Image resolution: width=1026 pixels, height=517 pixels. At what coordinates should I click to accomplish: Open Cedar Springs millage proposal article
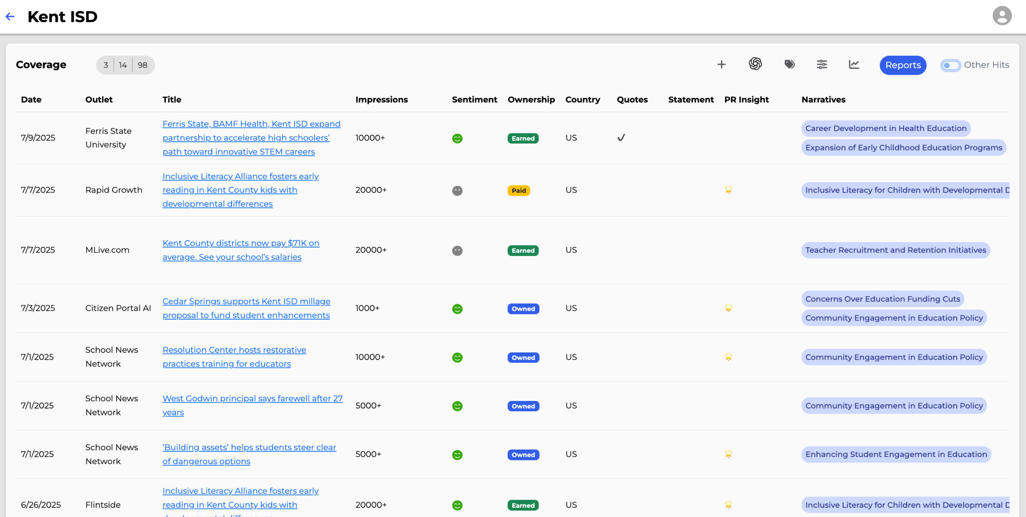[x=246, y=308]
